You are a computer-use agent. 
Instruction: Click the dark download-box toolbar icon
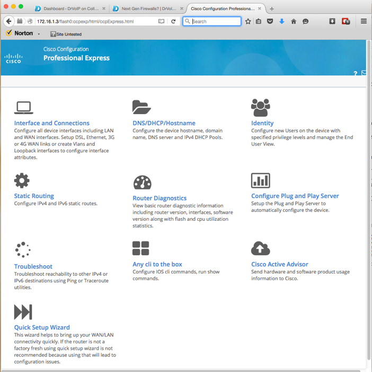pos(332,21)
